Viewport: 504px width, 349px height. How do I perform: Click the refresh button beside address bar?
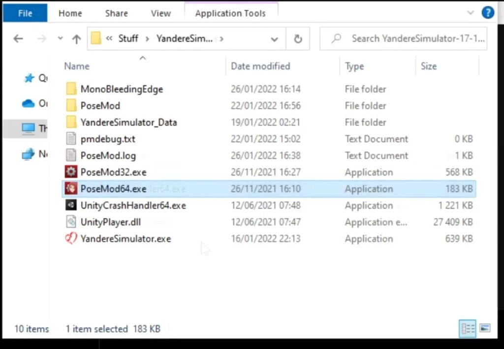297,39
